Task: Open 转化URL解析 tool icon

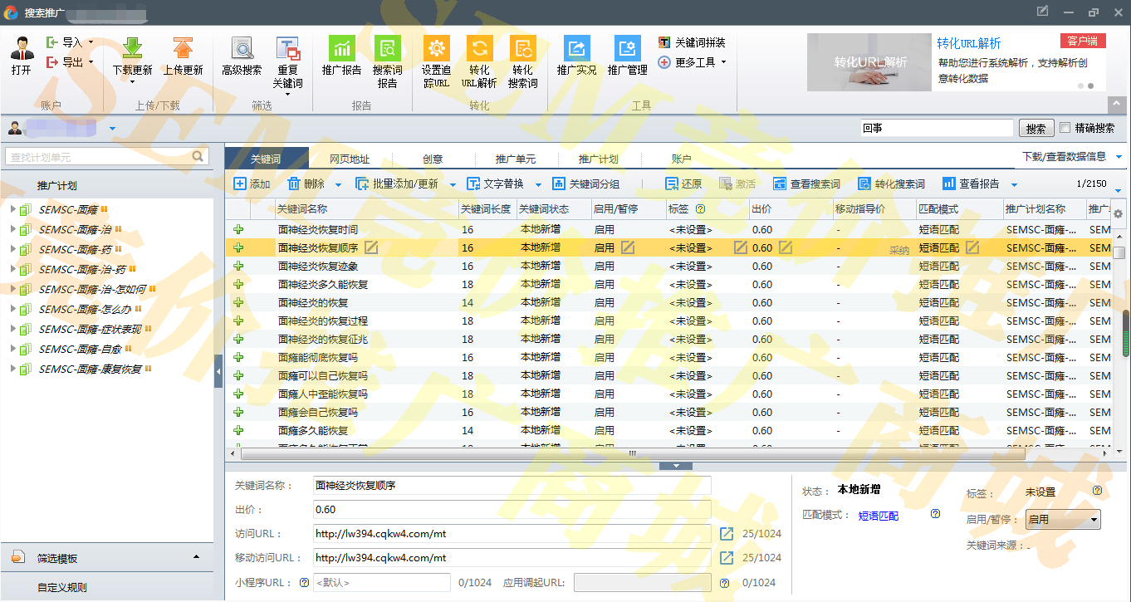Action: (479, 48)
